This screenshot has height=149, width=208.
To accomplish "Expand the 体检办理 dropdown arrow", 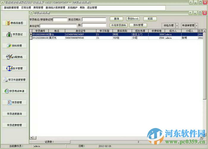I will (177, 25).
